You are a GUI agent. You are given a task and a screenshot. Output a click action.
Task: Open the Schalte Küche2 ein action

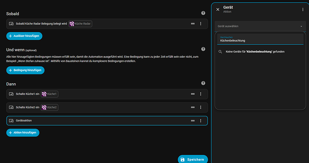(x=107, y=107)
